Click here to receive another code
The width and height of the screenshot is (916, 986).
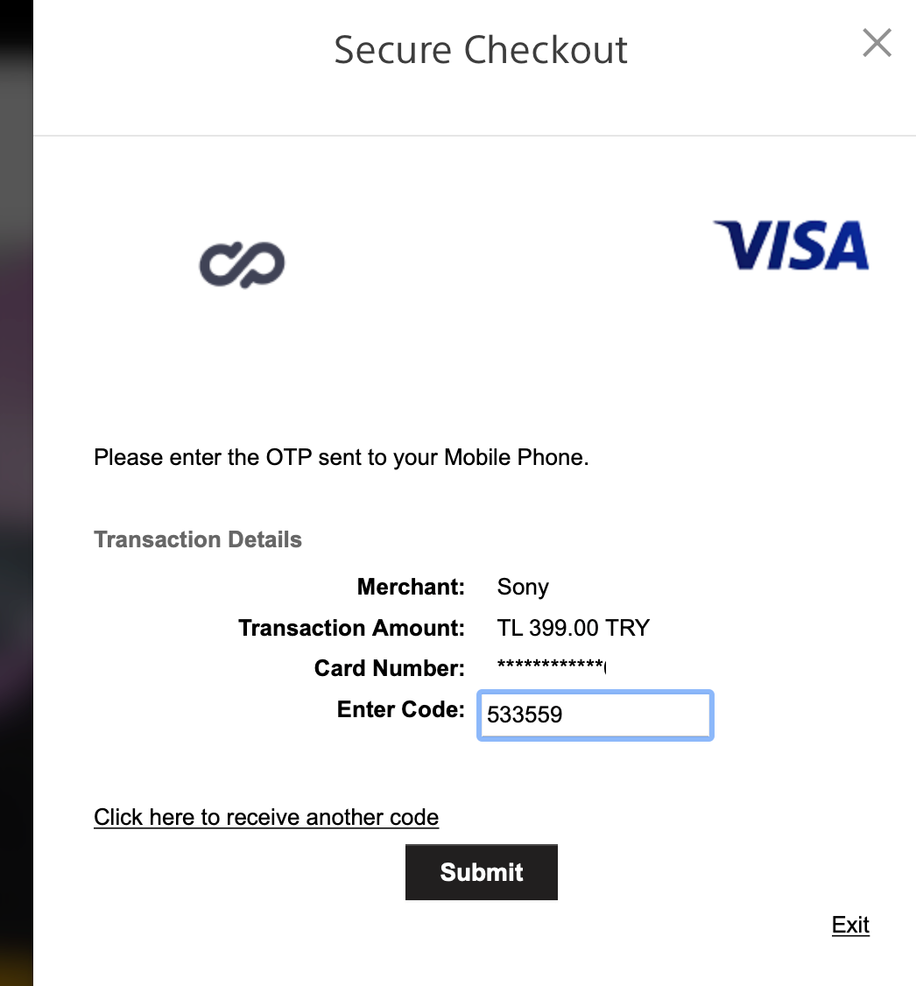pos(266,817)
